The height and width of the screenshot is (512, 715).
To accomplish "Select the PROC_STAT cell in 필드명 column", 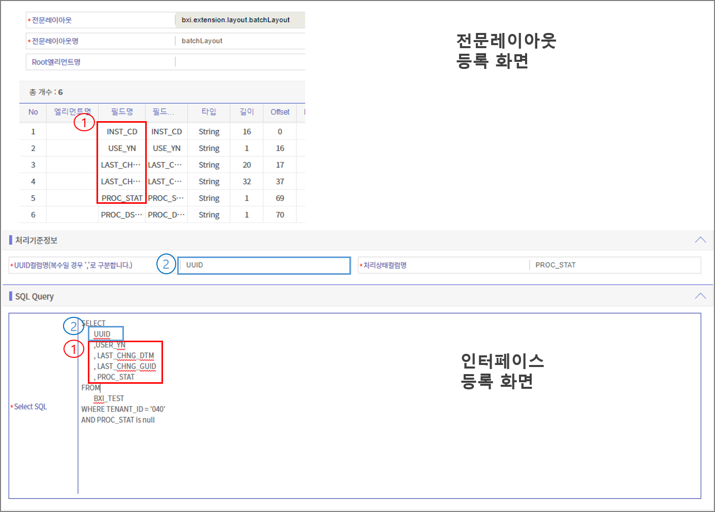I will pyautogui.click(x=122, y=198).
